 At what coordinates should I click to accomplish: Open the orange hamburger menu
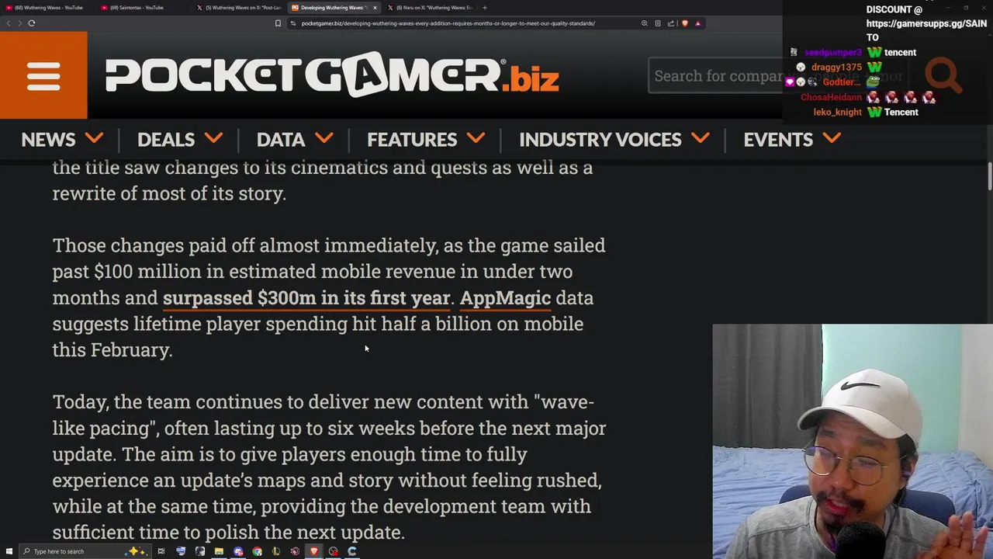coord(43,75)
